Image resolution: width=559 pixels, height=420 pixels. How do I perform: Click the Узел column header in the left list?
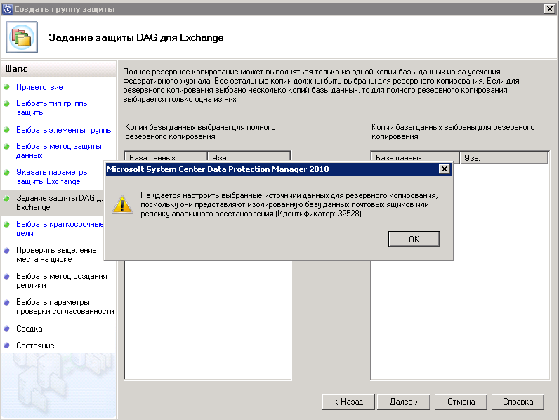point(249,157)
